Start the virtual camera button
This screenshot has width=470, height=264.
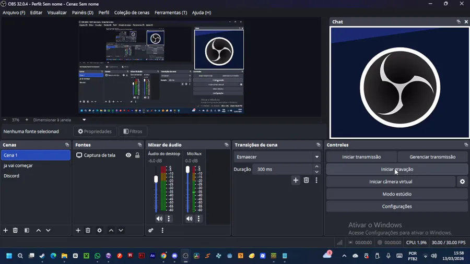tap(391, 182)
